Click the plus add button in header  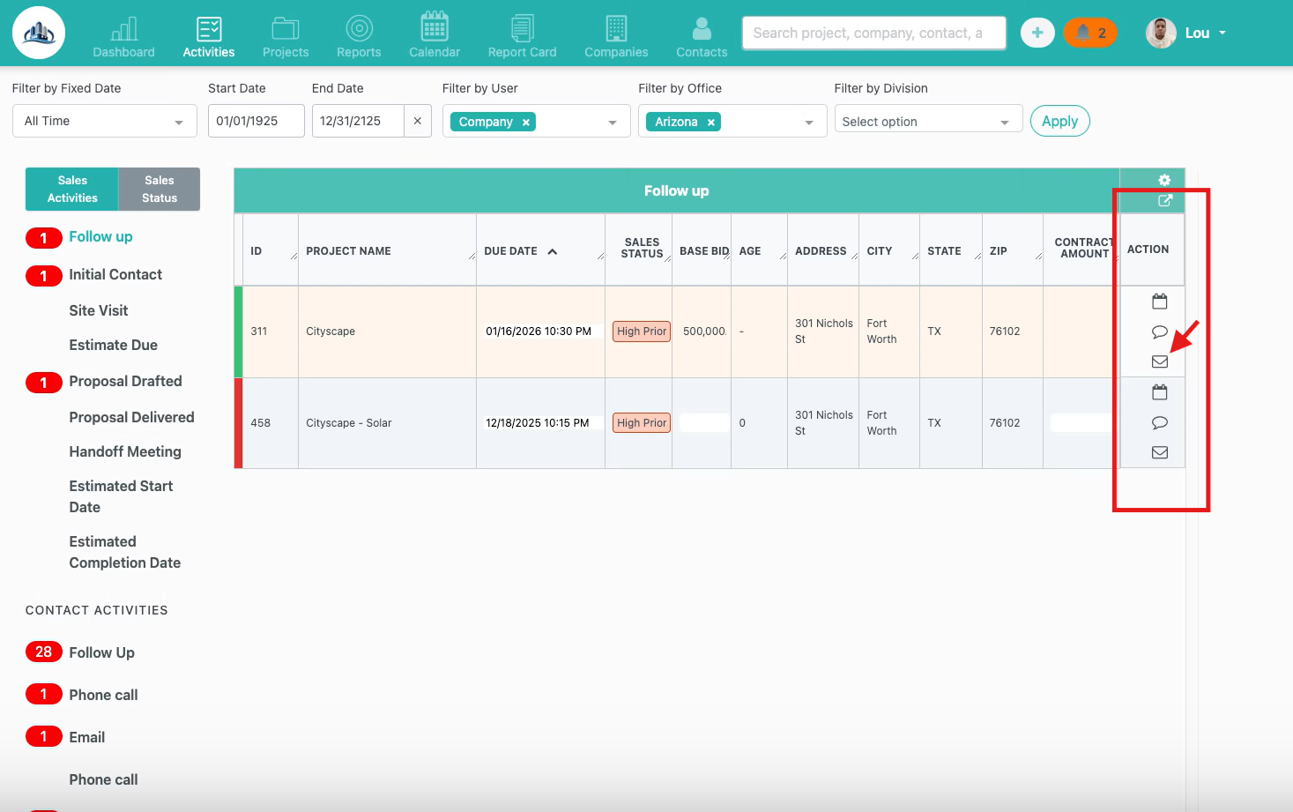(1037, 33)
